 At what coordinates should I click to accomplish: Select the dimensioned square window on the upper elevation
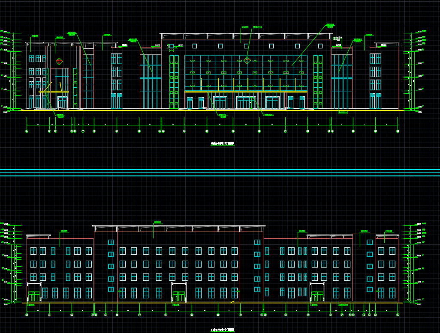pyautogui.click(x=172, y=46)
